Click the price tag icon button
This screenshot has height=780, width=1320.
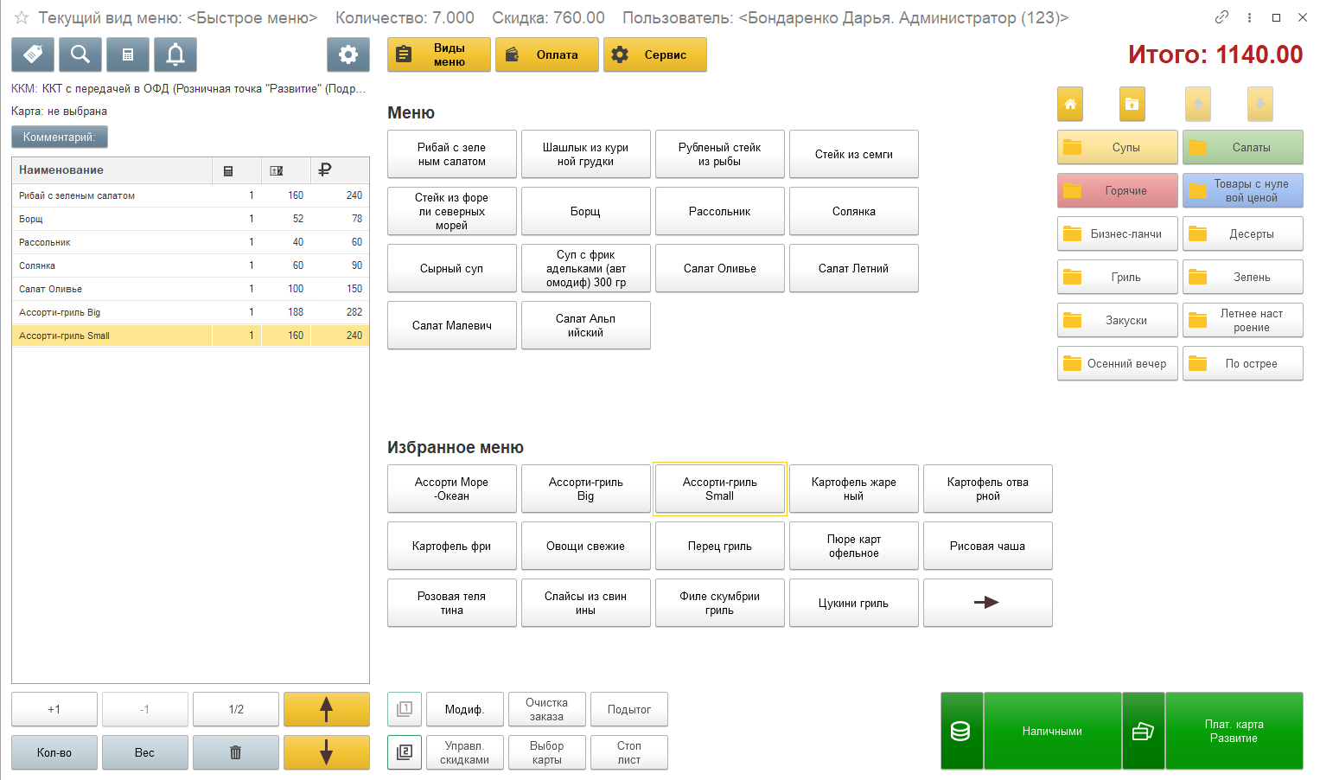click(x=33, y=54)
